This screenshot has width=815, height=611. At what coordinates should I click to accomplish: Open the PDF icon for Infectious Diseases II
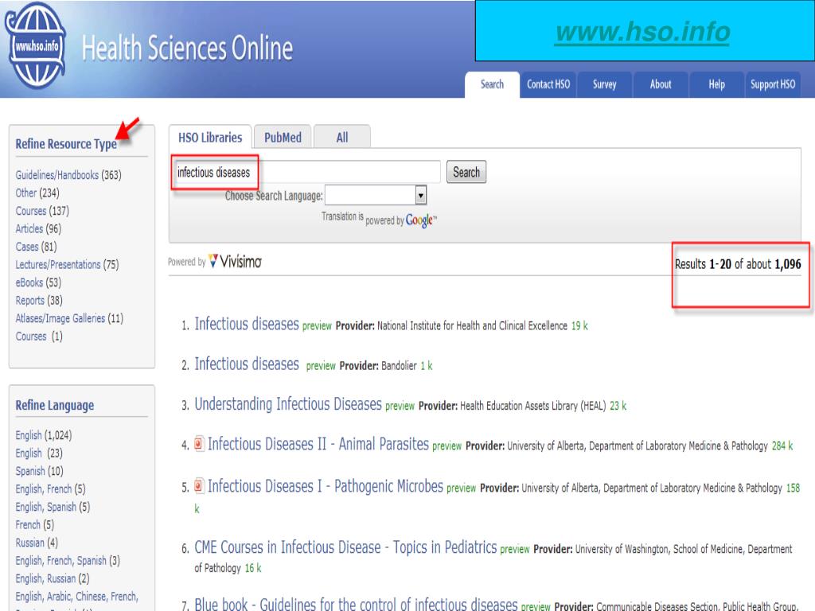point(199,444)
